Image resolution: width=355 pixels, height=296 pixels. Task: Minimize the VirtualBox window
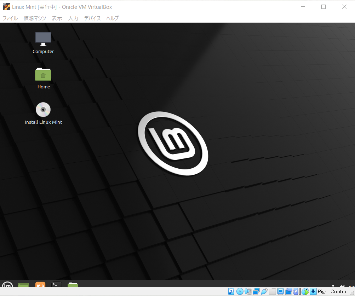point(303,7)
